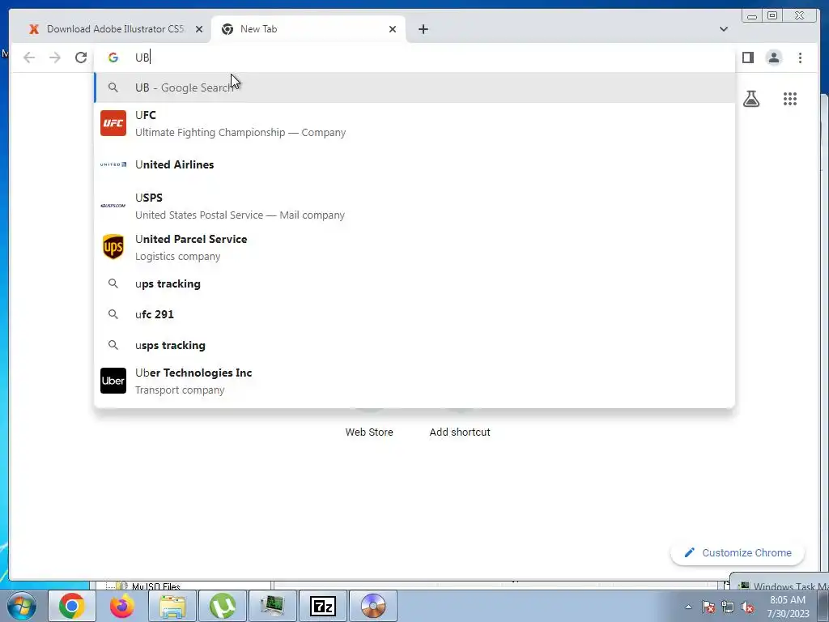The width and height of the screenshot is (829, 622).
Task: Open the Windows Start button
Action: [22, 606]
